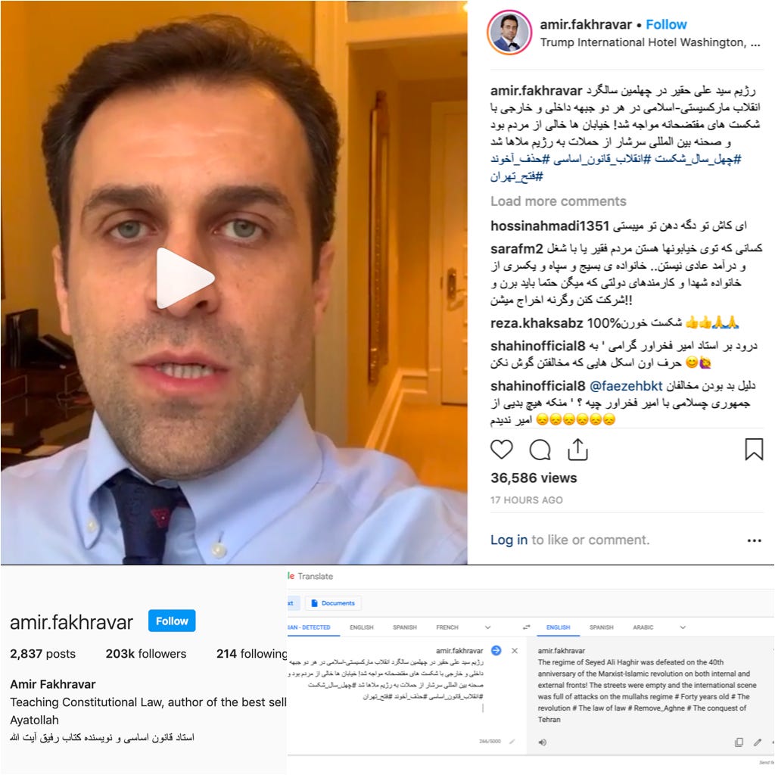Select SPANISH as the target language tab
The width and height of the screenshot is (775, 775).
601,627
